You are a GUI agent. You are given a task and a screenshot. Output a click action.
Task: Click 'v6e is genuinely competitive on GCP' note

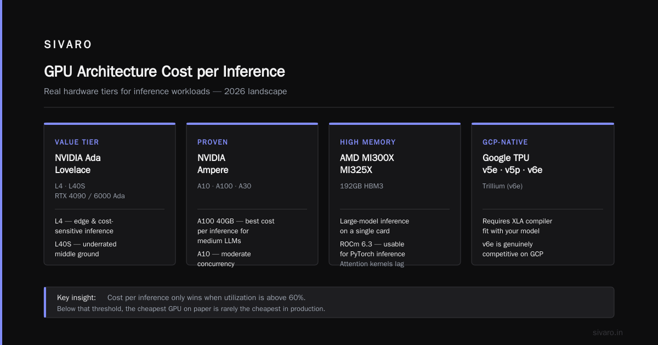pyautogui.click(x=513, y=249)
